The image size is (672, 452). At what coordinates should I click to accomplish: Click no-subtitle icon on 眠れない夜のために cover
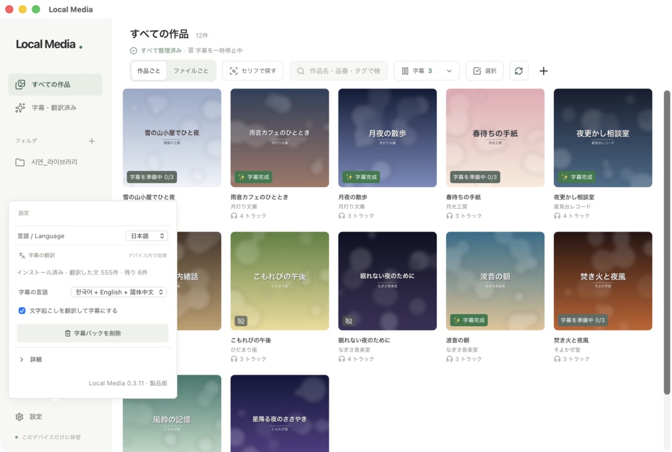[349, 321]
